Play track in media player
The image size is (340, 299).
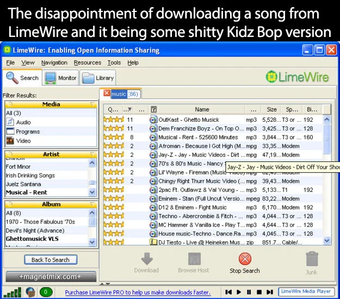click(x=239, y=292)
